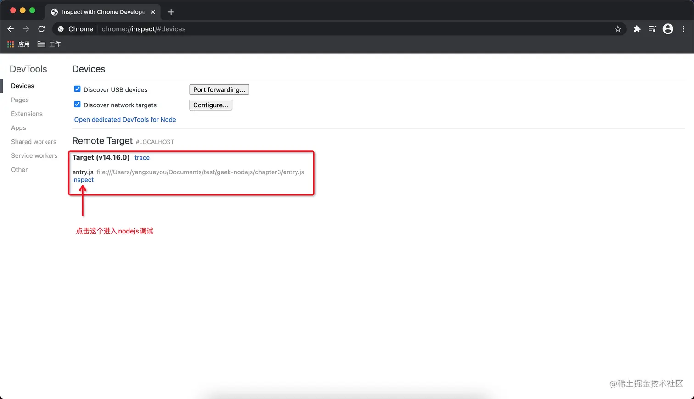Open dedicated DevTools for Node link

[125, 120]
